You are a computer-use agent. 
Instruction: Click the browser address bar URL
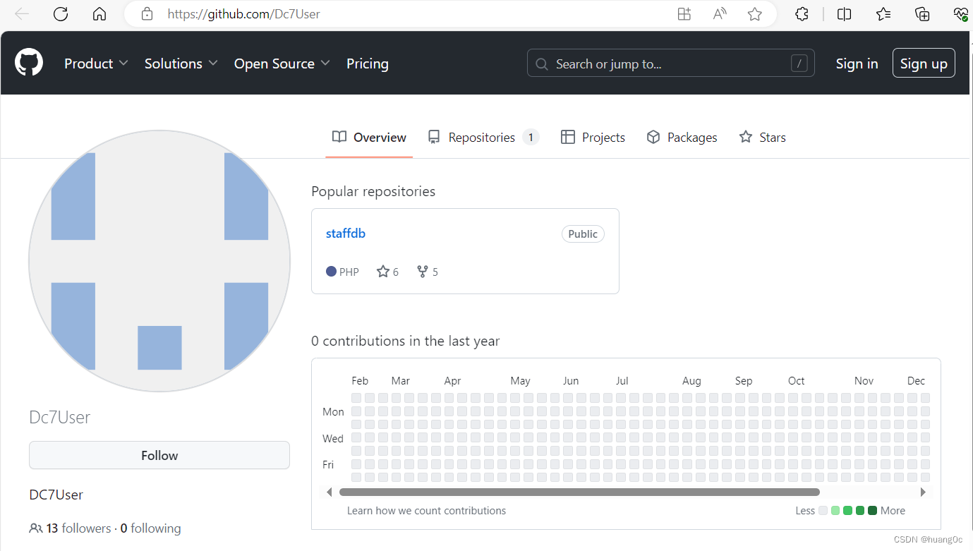click(244, 14)
